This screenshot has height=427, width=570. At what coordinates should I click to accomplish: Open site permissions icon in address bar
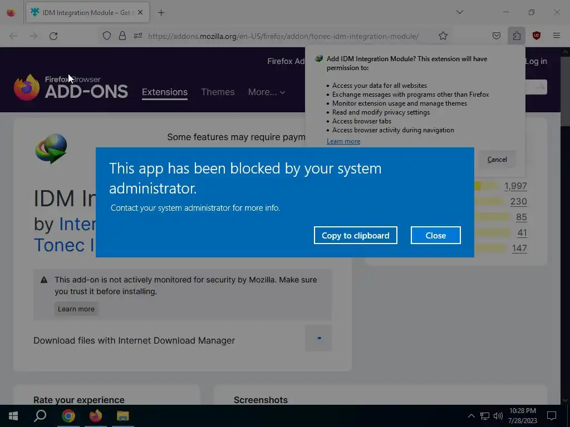(138, 36)
